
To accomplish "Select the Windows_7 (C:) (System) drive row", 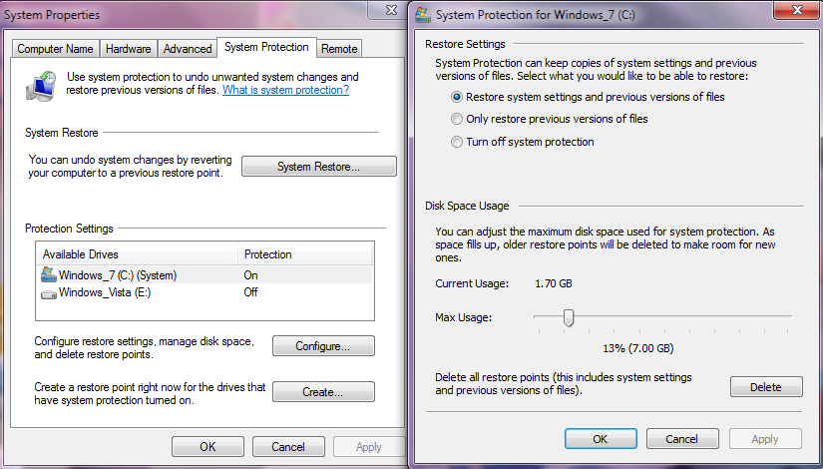I will click(206, 275).
